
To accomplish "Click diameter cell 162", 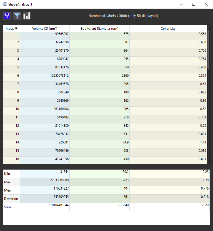I will pyautogui.click(x=100, y=103).
